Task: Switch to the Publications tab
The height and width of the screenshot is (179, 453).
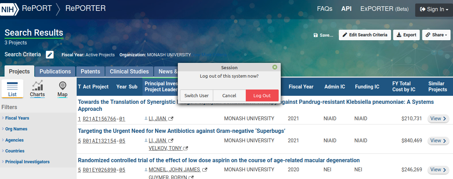Action: [55, 71]
